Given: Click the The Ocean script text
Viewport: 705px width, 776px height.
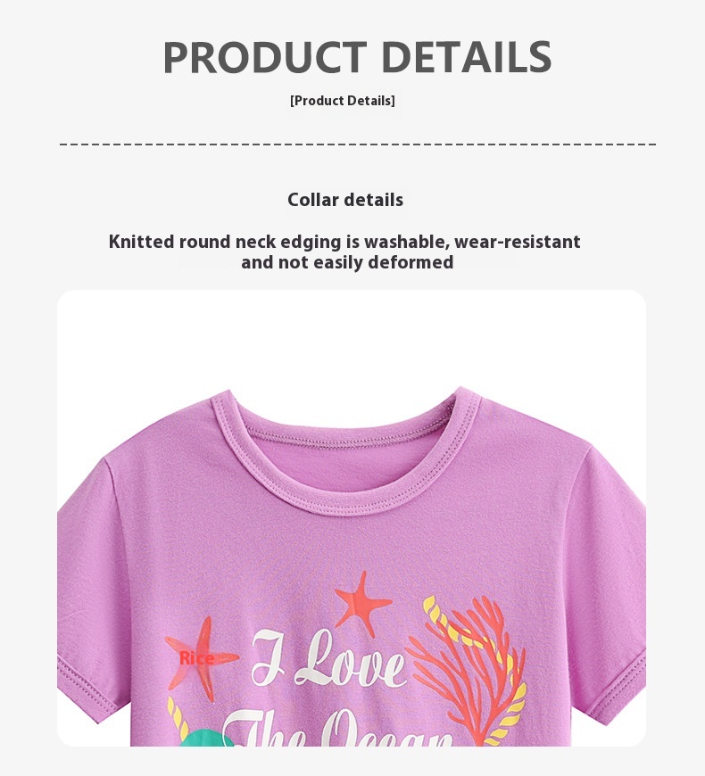Looking at the screenshot, I should 336,729.
